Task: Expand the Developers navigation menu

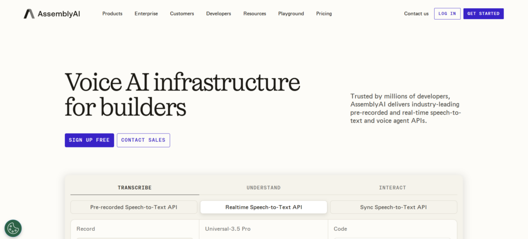Action: tap(219, 14)
